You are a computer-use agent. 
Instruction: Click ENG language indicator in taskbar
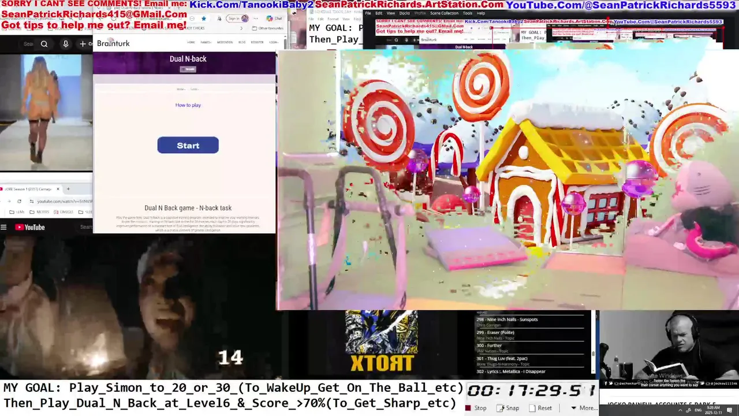[x=698, y=410]
